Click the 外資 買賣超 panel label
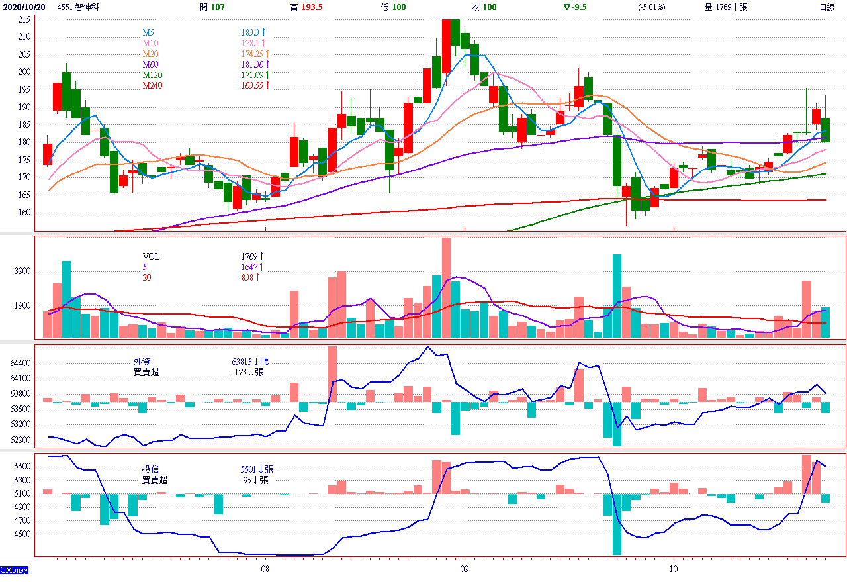847x582 pixels. pyautogui.click(x=146, y=367)
